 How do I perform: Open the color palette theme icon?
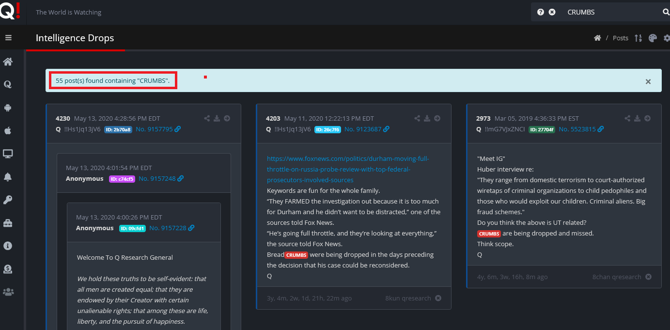(653, 38)
